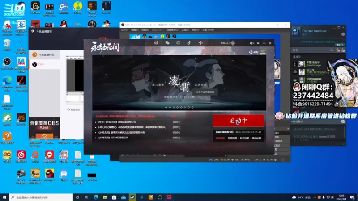Image resolution: width=358 pixels, height=201 pixels.
Task: Open the 编辑(E) menu in OBS
Action: coord(135,30)
